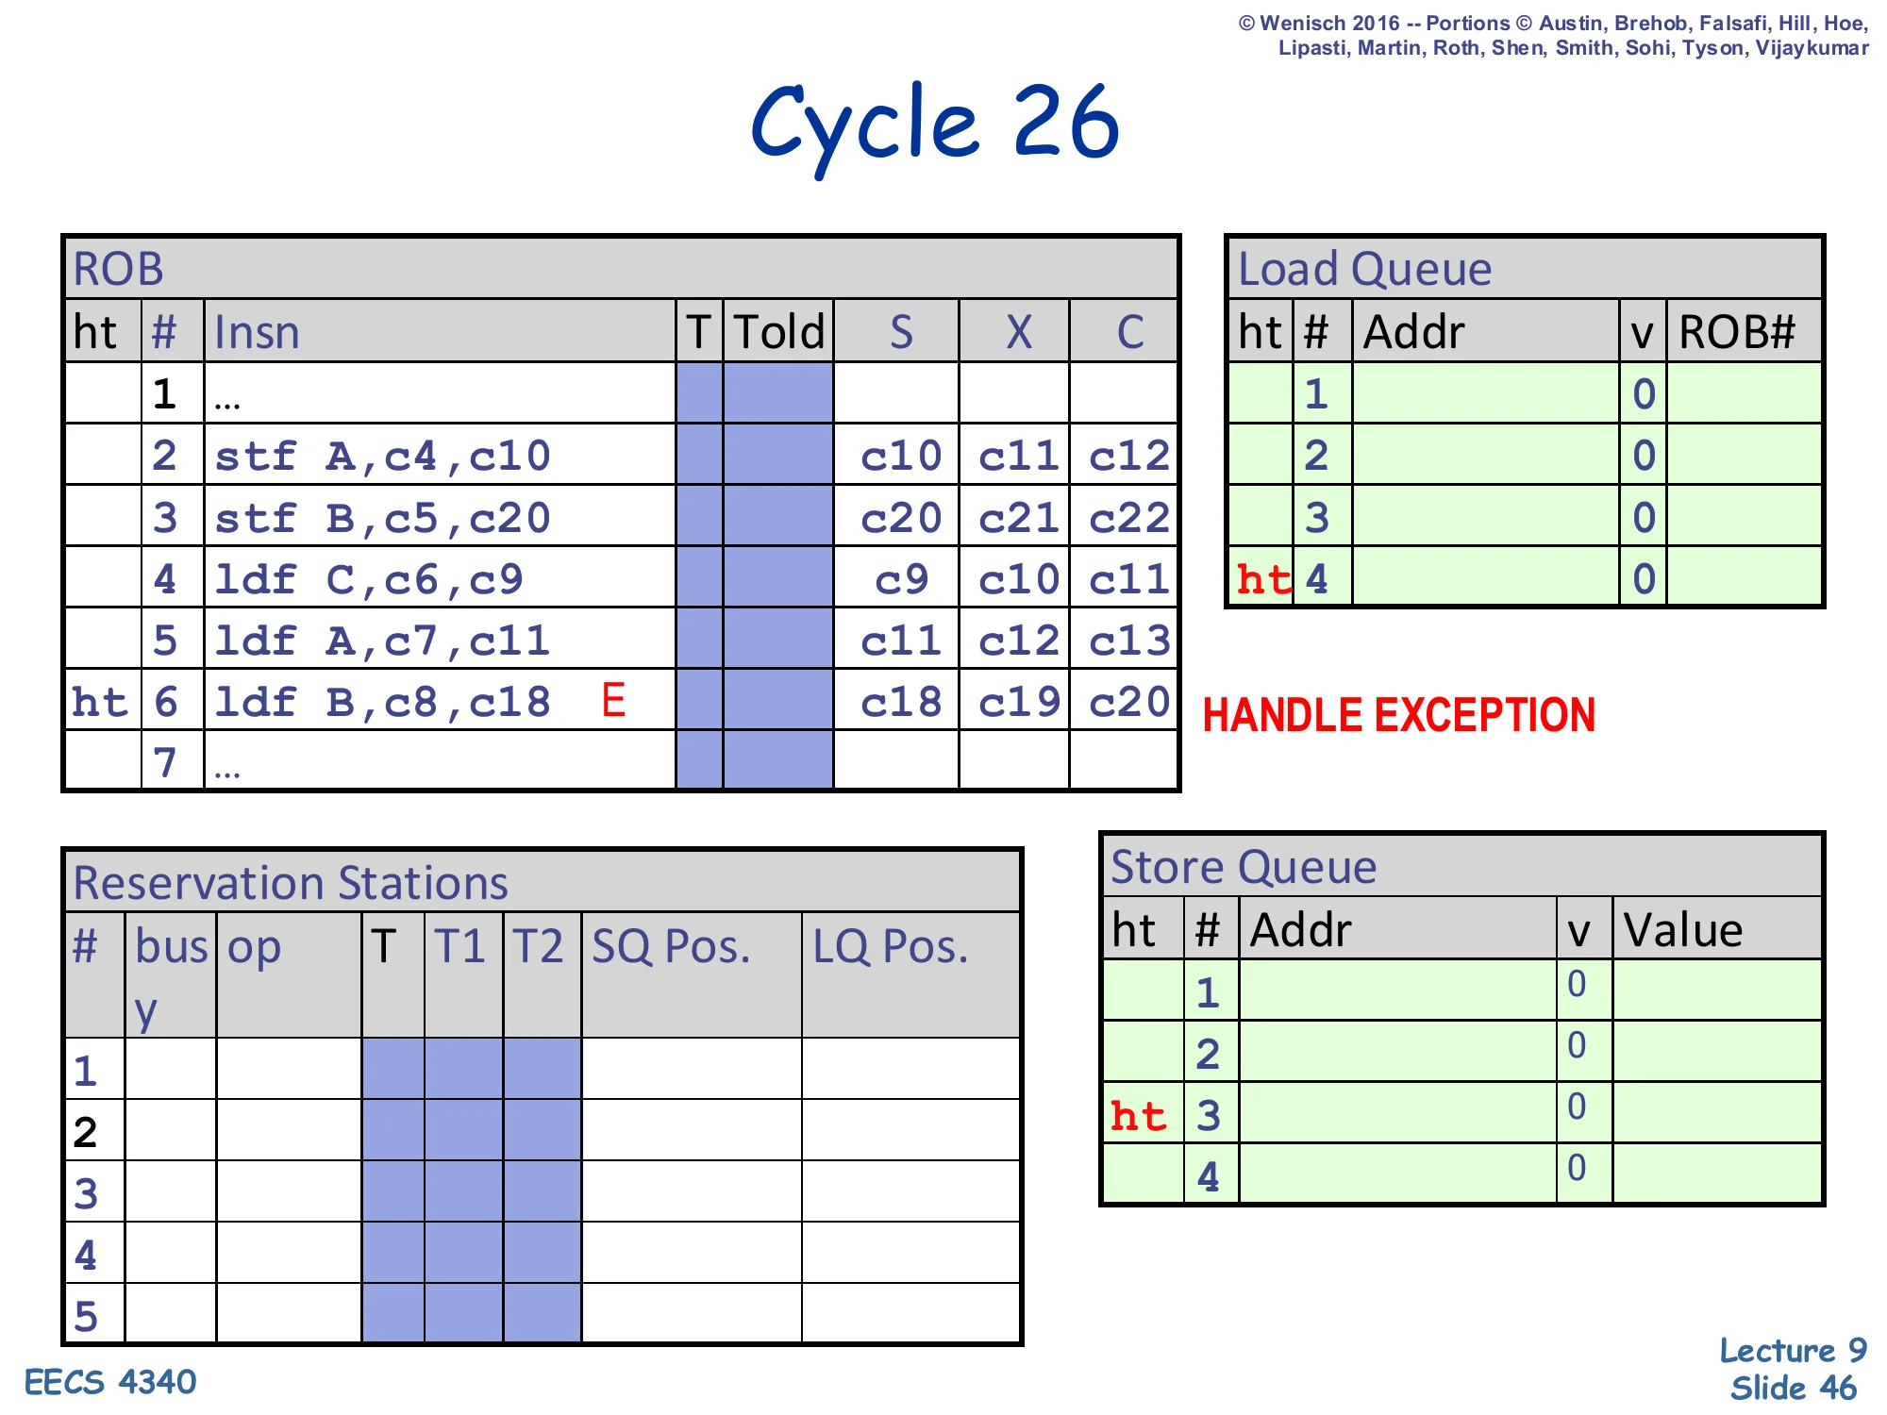Click the 'c10' S cell for stf A
Image resolution: width=1887 pixels, height=1415 pixels.
(901, 457)
